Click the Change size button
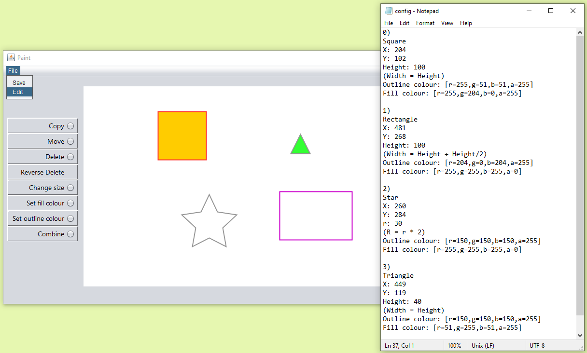 [x=42, y=187]
